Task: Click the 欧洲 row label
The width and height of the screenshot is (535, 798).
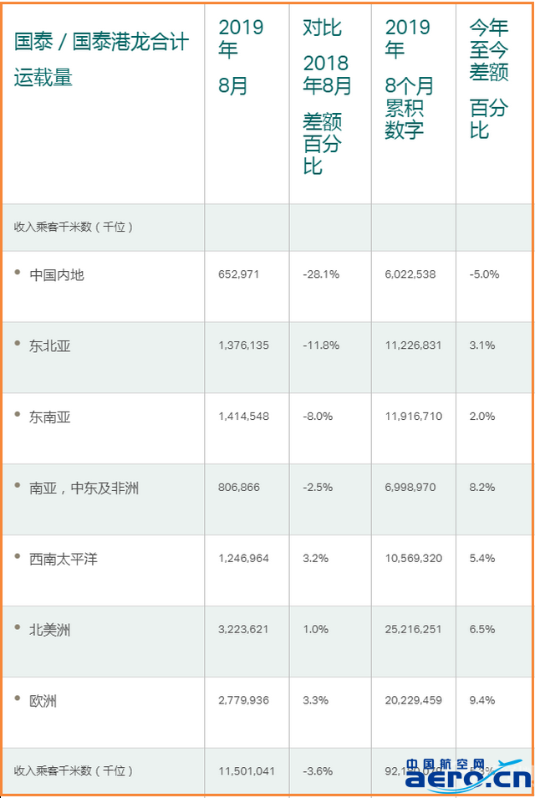Action: point(43,702)
